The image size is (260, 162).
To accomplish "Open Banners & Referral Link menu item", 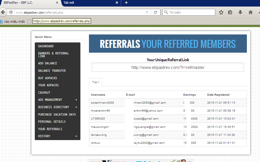I will pyautogui.click(x=53, y=55).
